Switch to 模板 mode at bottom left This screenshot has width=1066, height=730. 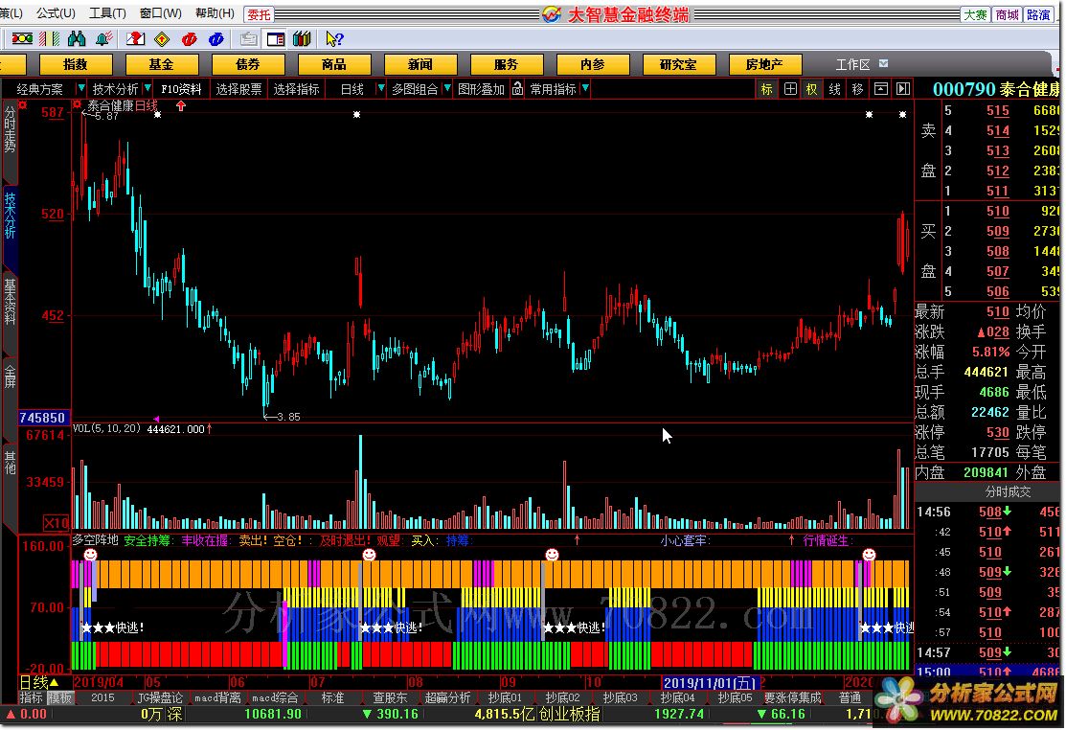pyautogui.click(x=59, y=697)
